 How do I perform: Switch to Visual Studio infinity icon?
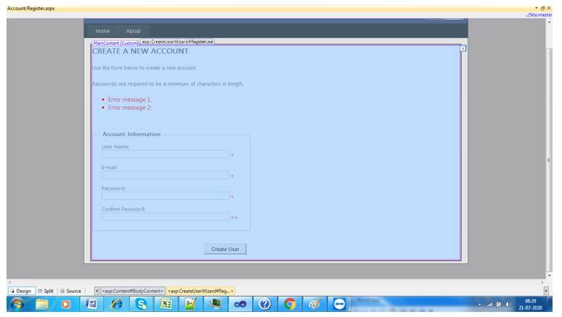click(x=240, y=305)
